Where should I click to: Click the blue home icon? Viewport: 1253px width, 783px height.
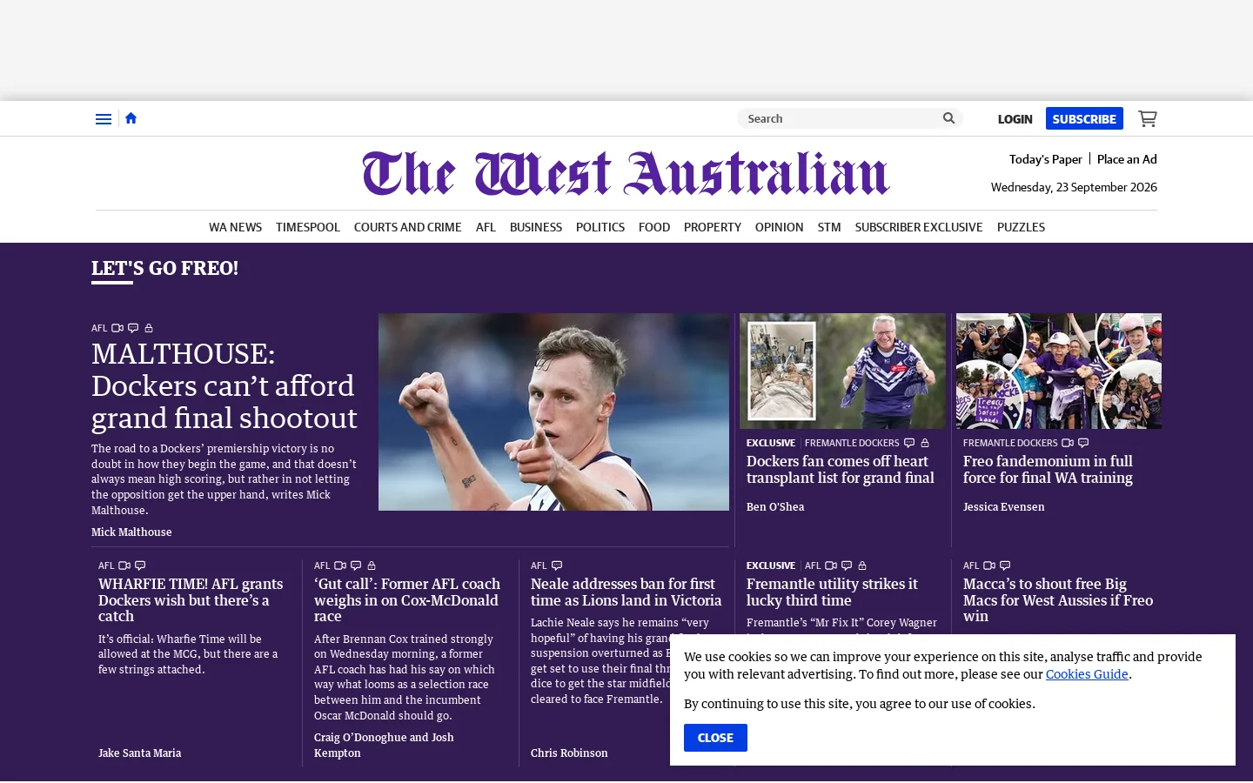tap(131, 118)
